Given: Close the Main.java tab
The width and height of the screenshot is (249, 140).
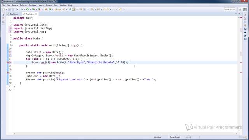Looking at the screenshot, I should coord(36,14).
